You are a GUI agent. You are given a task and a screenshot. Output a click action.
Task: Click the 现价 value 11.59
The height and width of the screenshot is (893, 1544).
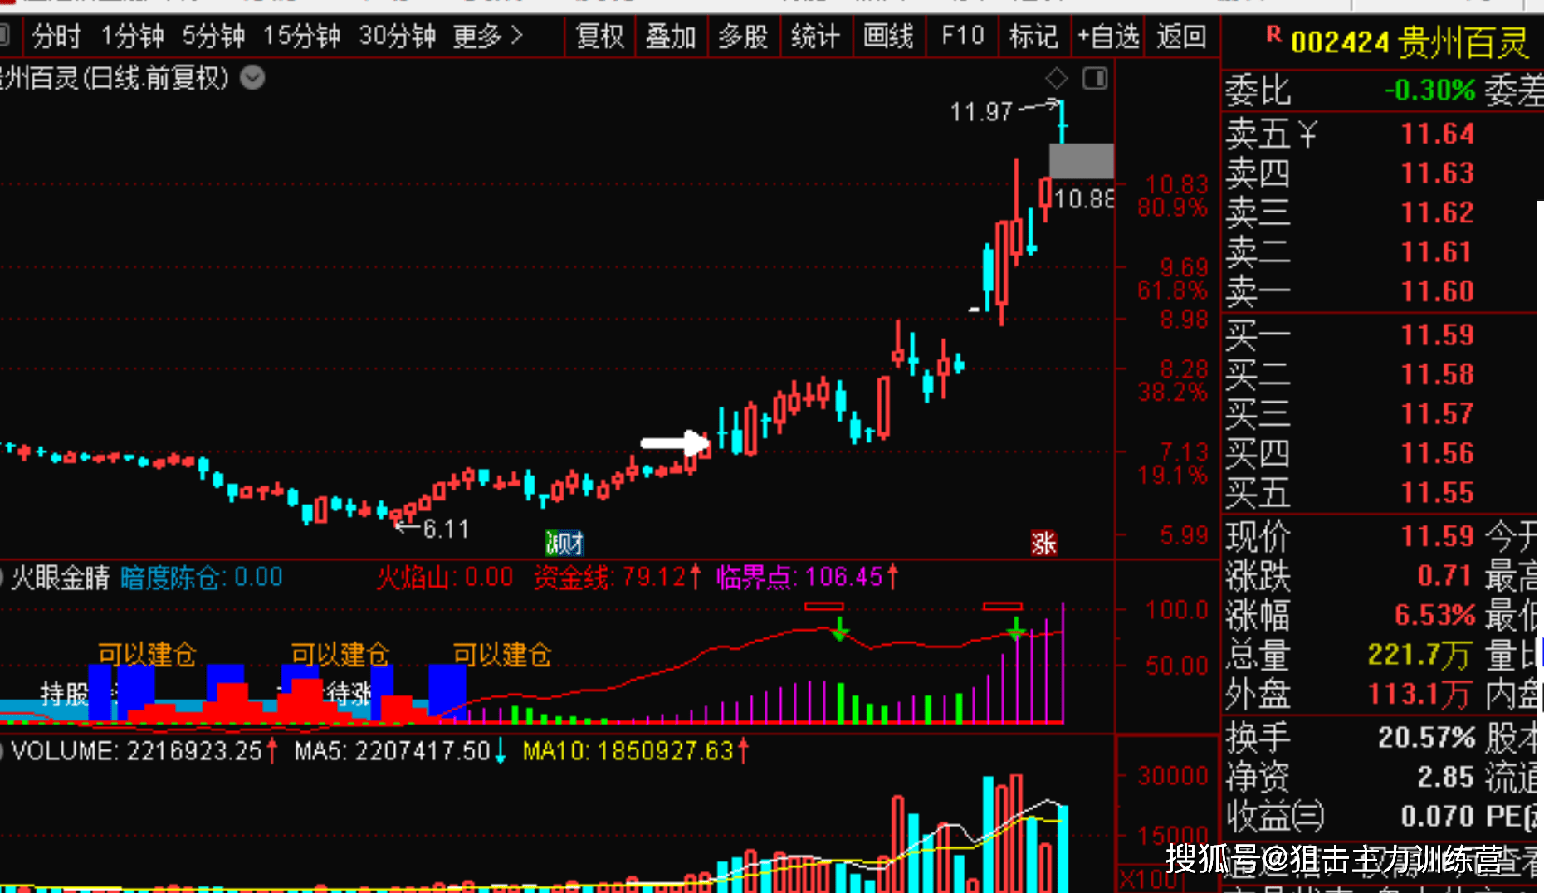1438,536
